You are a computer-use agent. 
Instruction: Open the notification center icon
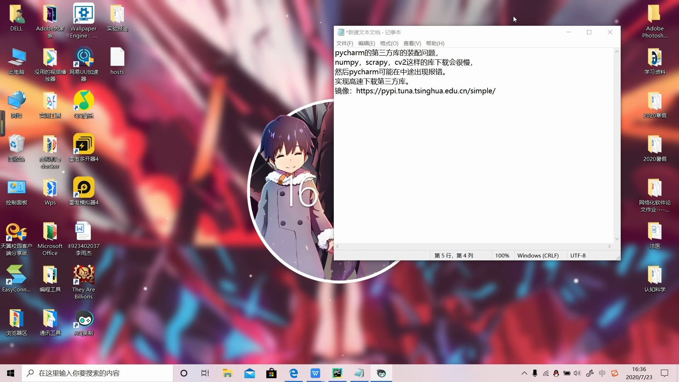click(665, 373)
